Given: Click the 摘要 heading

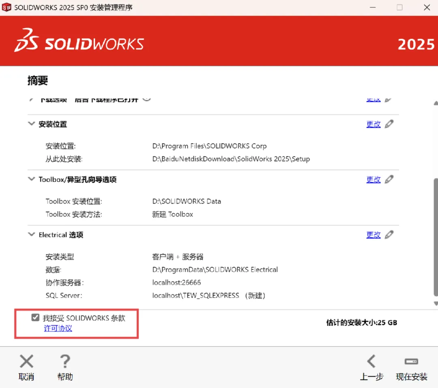Looking at the screenshot, I should 38,80.
